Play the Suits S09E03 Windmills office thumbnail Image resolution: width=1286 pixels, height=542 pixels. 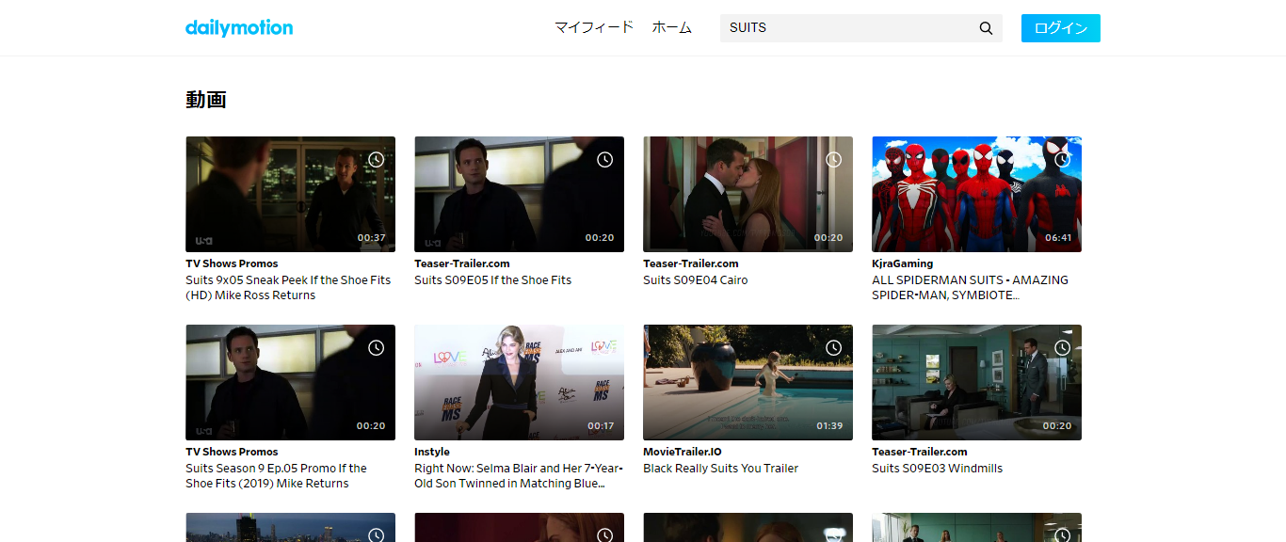click(x=976, y=382)
